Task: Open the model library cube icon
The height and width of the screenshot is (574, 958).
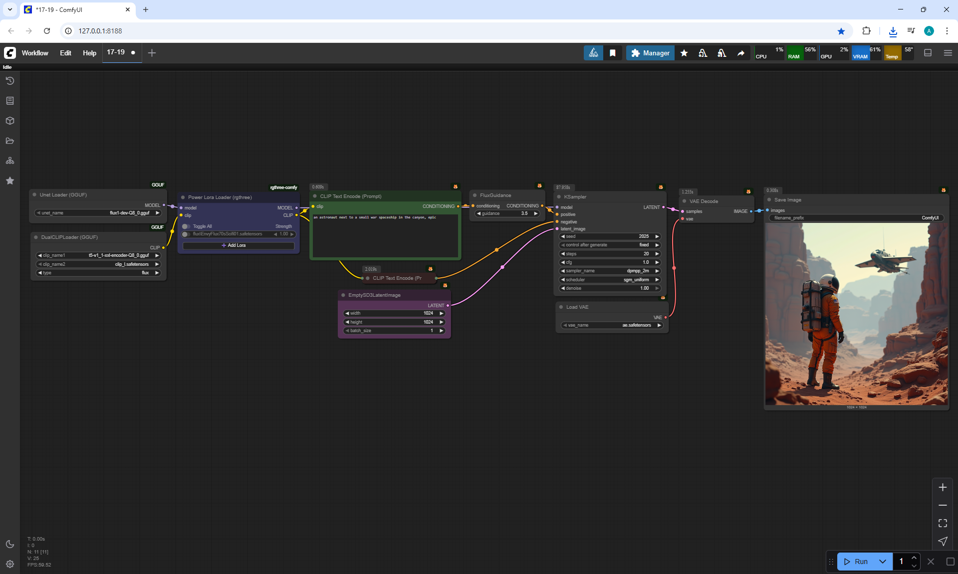Action: [10, 121]
